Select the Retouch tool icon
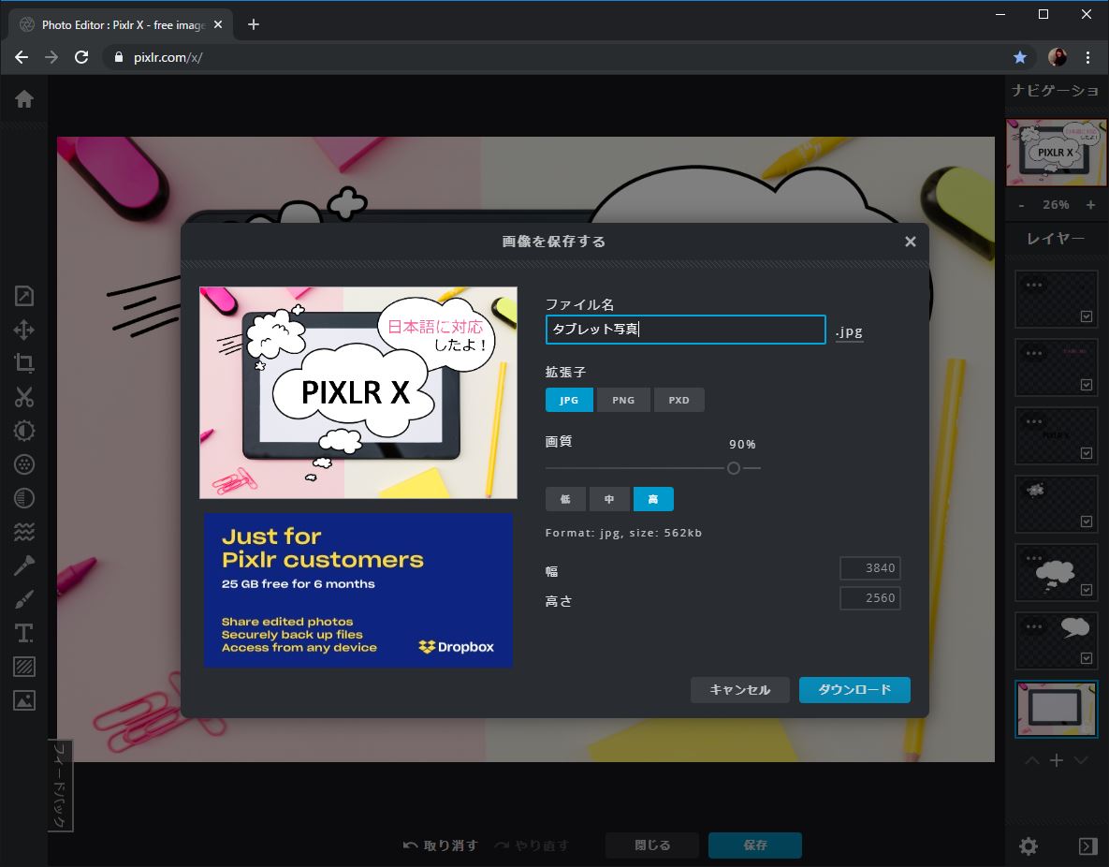Image resolution: width=1109 pixels, height=867 pixels. (24, 566)
